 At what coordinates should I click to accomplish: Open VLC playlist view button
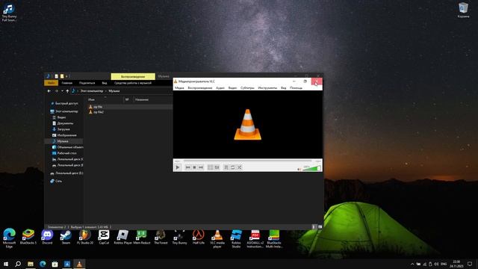pos(226,167)
